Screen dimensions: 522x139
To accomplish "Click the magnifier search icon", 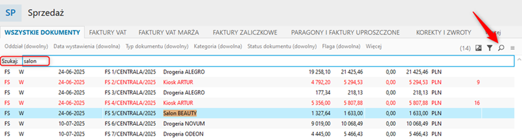I will [501, 48].
